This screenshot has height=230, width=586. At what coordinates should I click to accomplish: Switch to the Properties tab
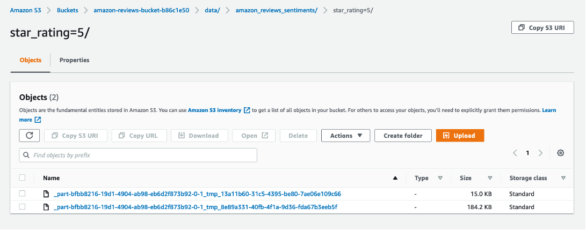74,60
